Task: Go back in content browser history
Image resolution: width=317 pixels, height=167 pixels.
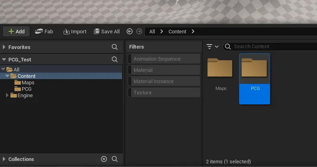Action: pos(130,32)
